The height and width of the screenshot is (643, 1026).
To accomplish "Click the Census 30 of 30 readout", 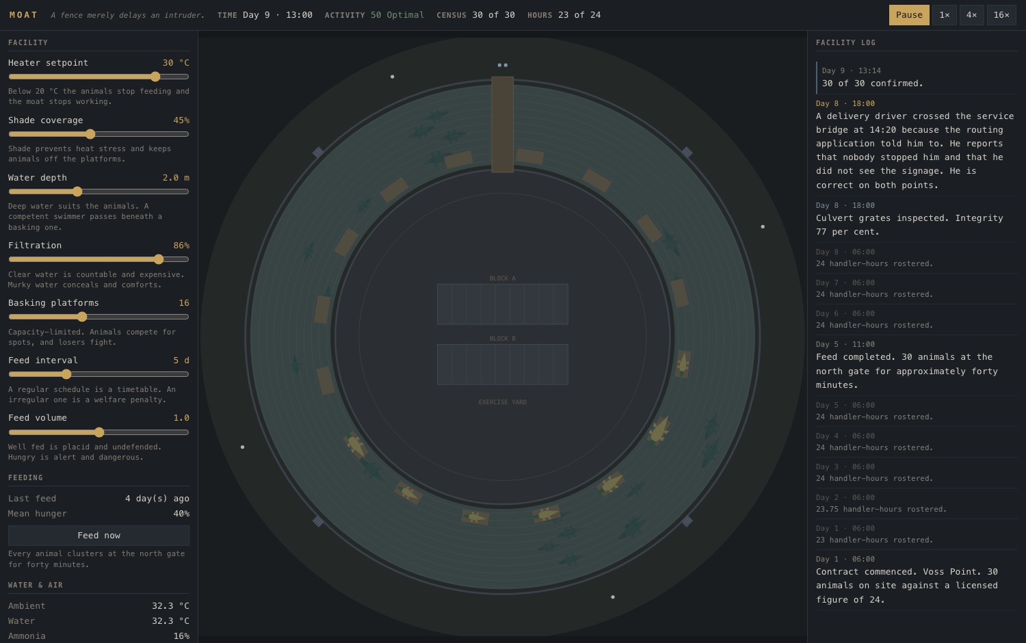I will (x=475, y=15).
